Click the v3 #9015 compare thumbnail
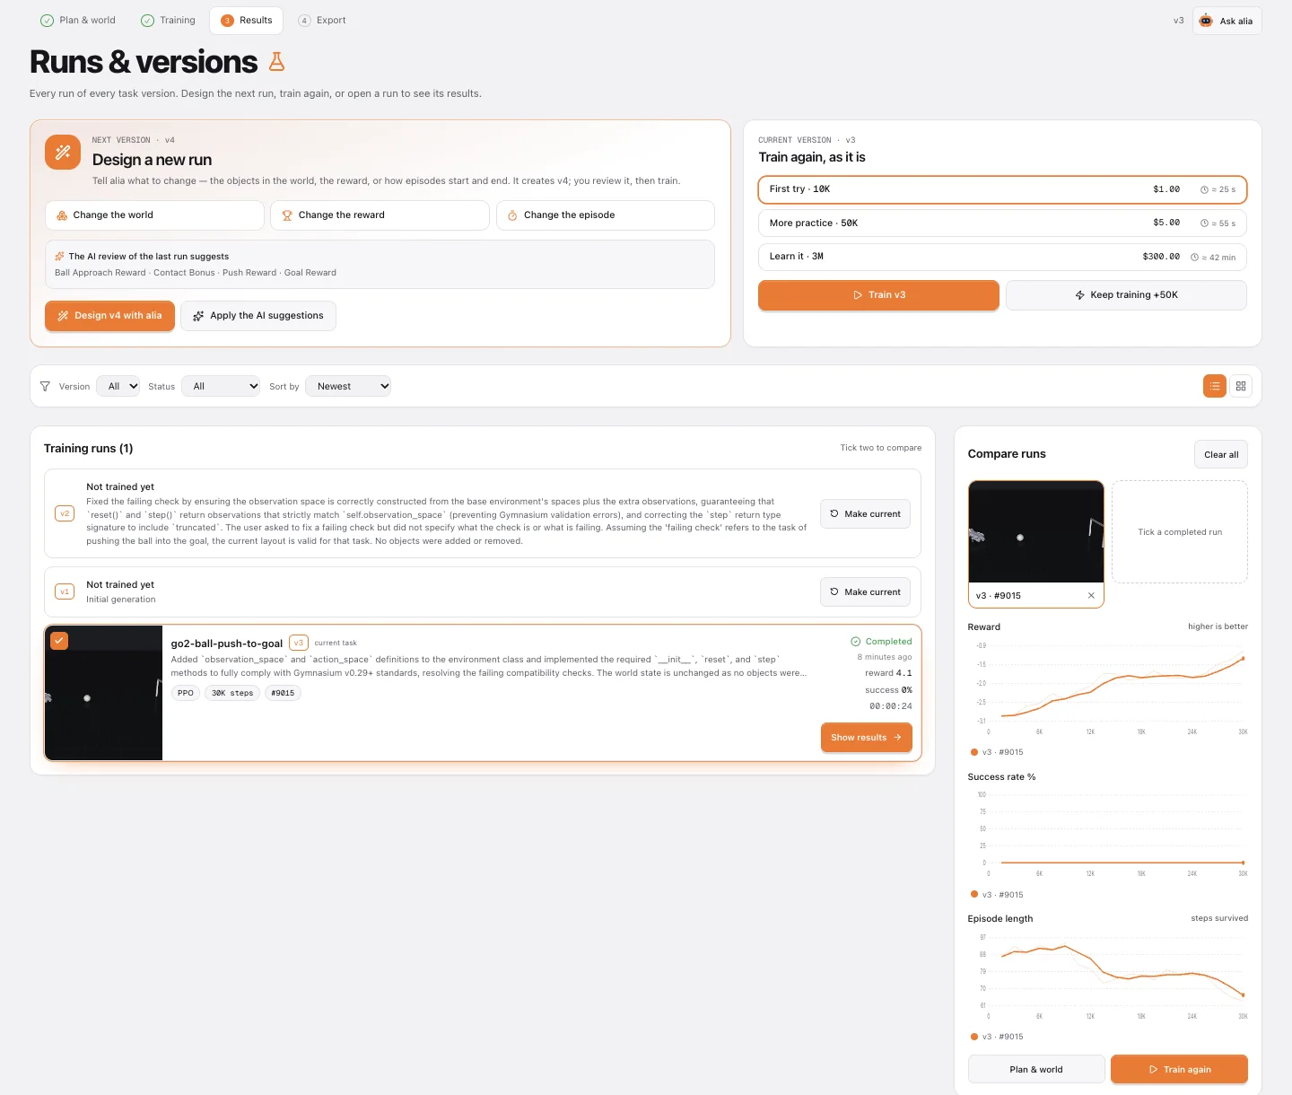This screenshot has width=1292, height=1095. (1036, 532)
